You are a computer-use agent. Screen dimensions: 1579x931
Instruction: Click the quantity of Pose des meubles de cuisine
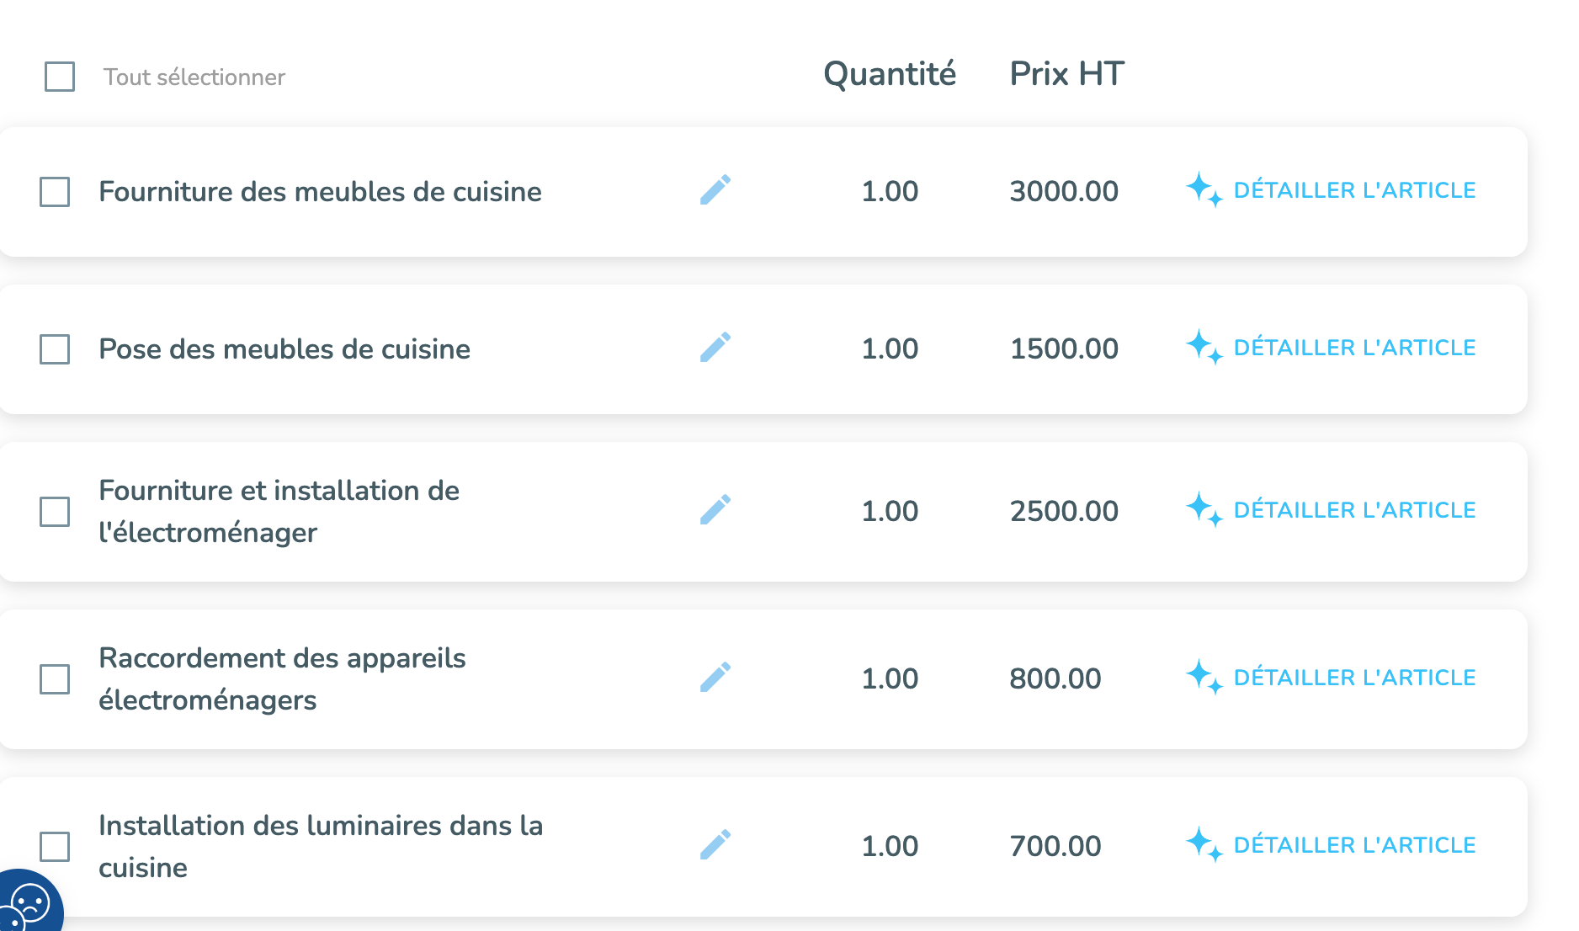(890, 349)
